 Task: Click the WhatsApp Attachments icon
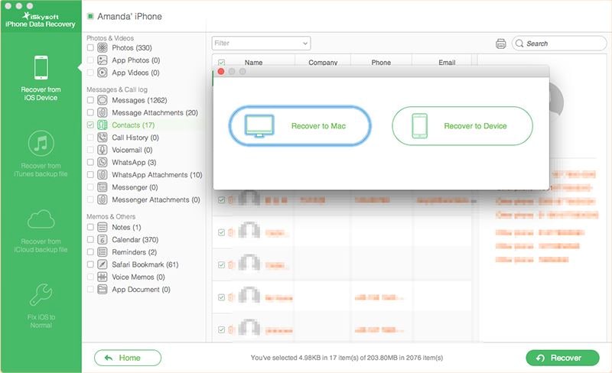click(103, 175)
